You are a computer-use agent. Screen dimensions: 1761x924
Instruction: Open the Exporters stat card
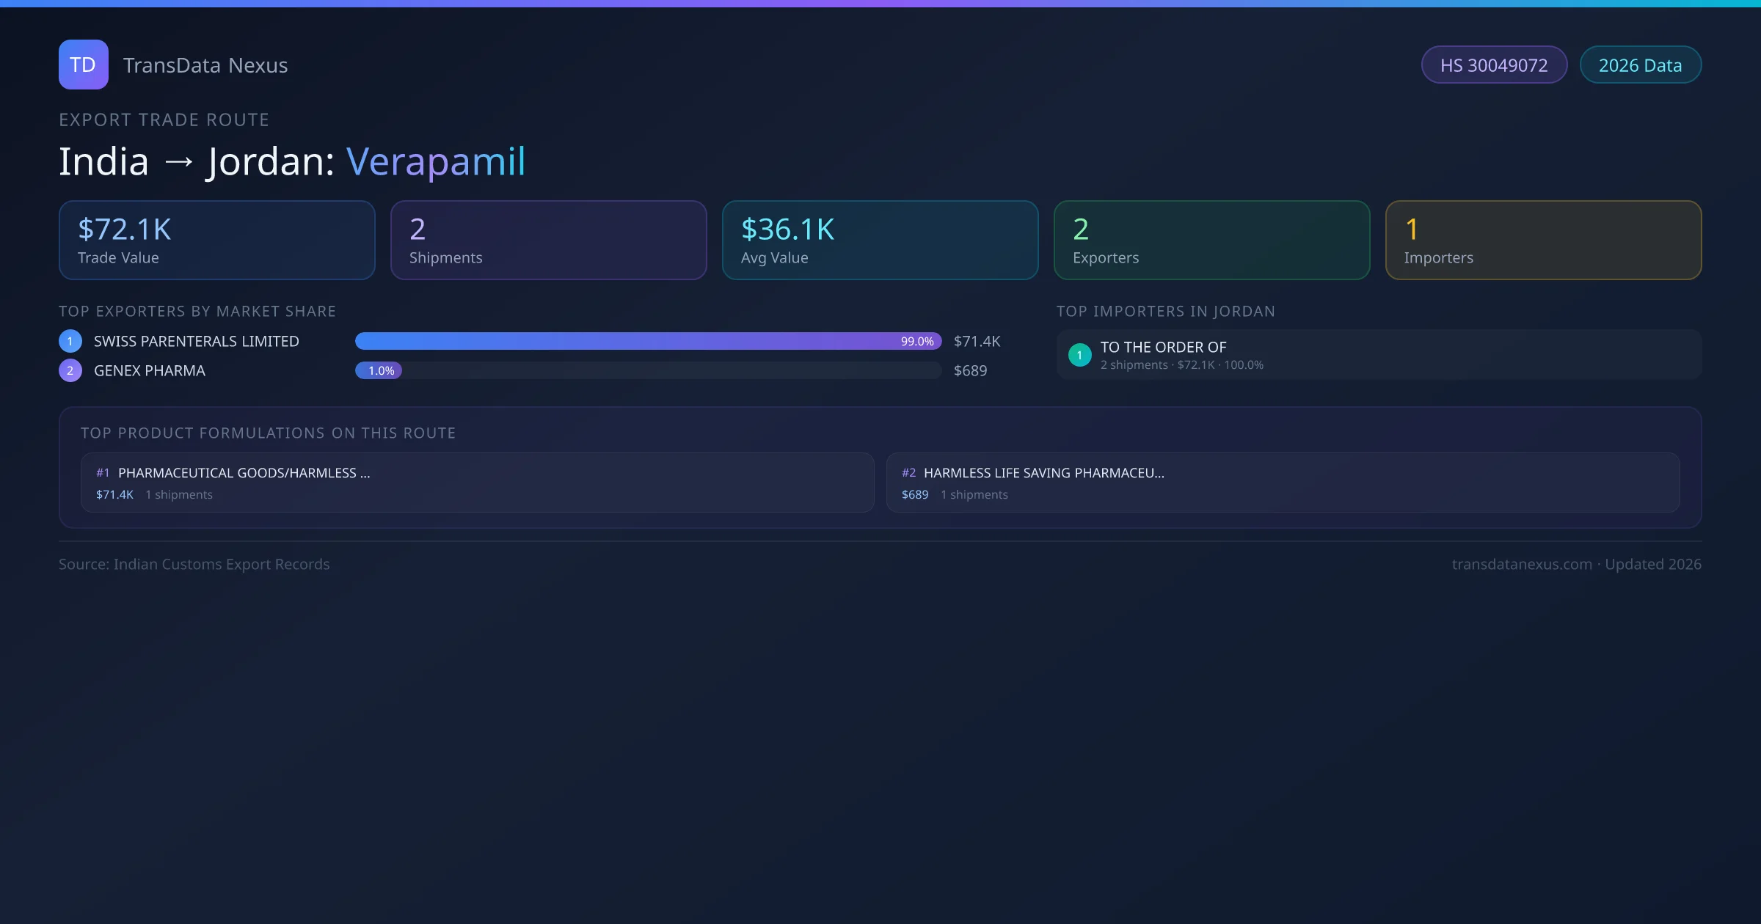[x=1211, y=241]
